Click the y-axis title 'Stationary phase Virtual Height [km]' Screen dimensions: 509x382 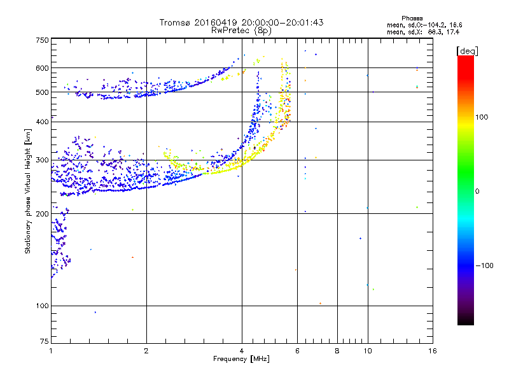28,191
